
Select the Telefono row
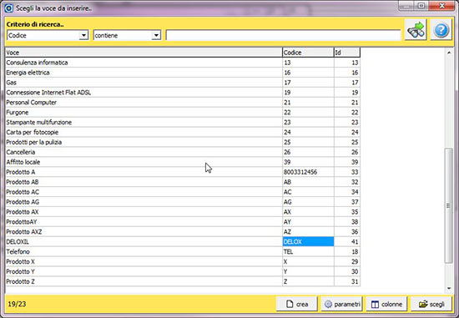tap(183, 251)
